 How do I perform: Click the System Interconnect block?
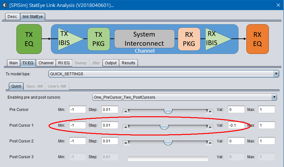tap(144, 39)
